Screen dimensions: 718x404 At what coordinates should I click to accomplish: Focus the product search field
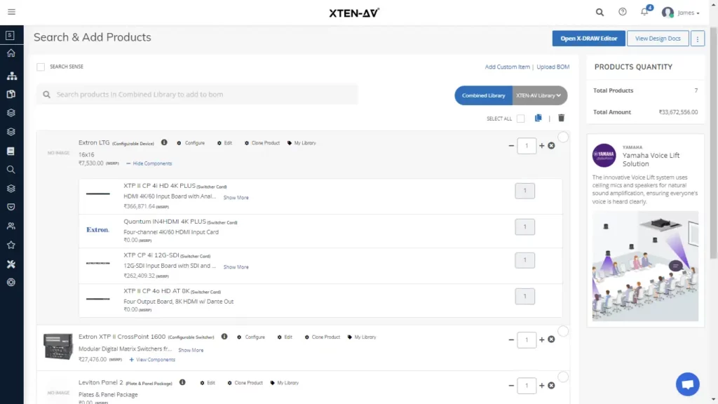tap(197, 95)
